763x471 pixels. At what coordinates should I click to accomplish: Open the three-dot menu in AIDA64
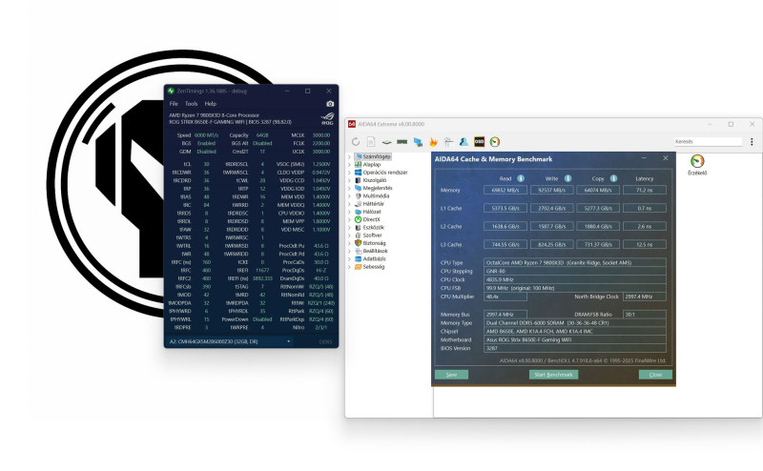[752, 142]
